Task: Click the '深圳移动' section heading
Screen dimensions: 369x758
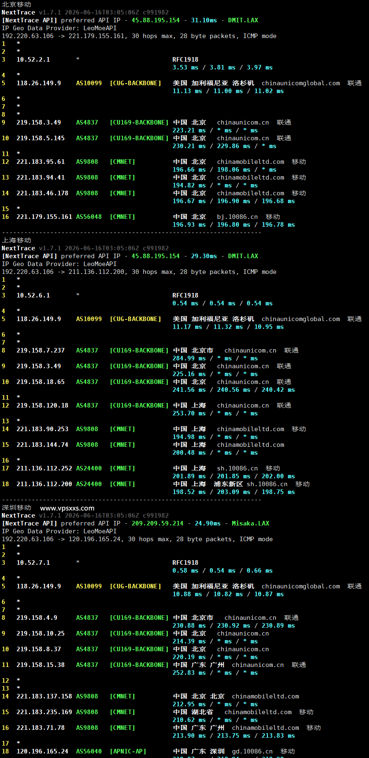Action: 17,507
